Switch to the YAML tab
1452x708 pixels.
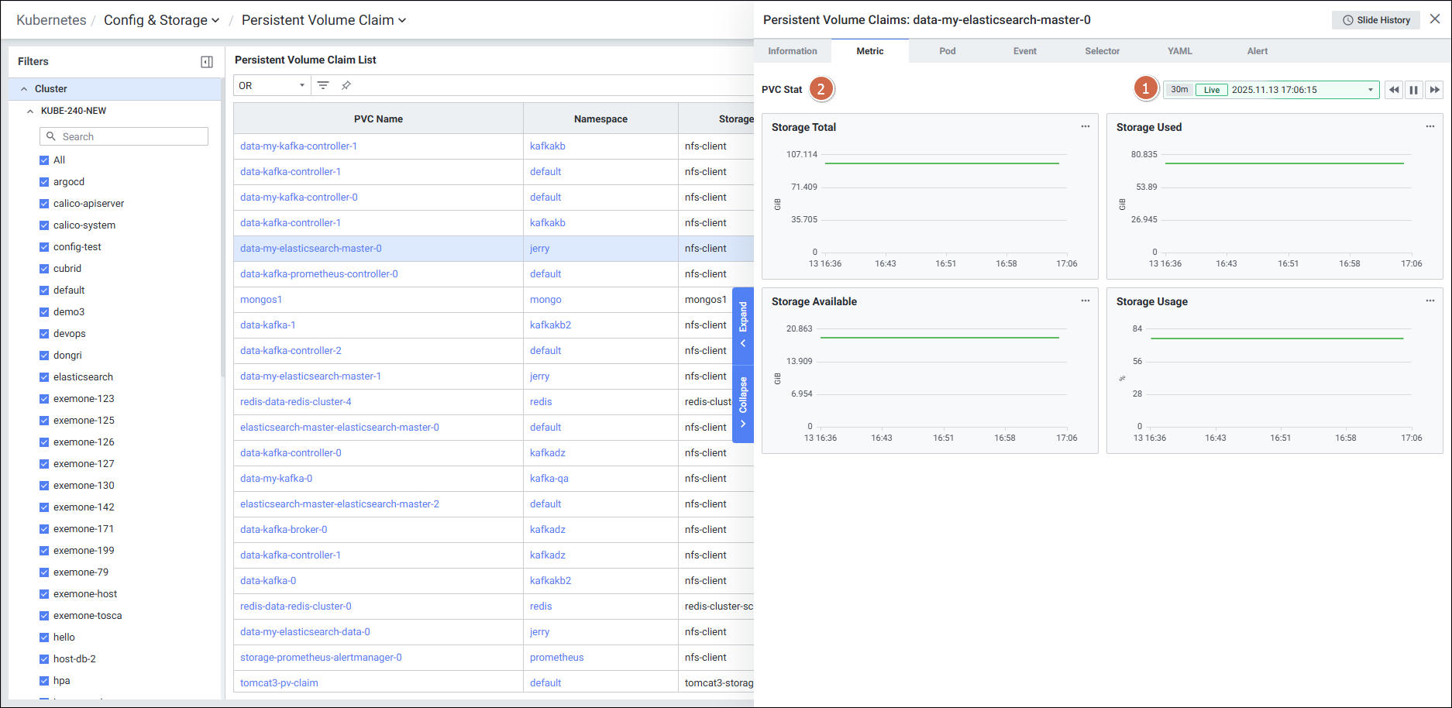(1179, 51)
